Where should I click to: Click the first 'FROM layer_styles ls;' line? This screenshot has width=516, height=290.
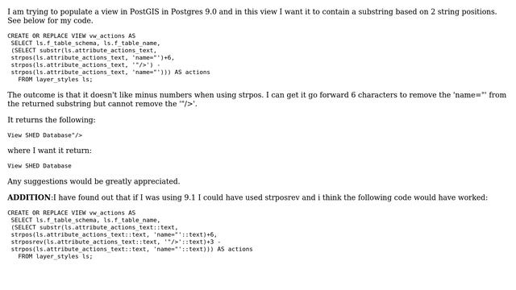(56, 79)
